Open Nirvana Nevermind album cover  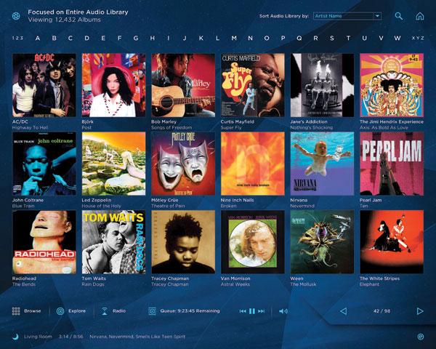point(322,164)
